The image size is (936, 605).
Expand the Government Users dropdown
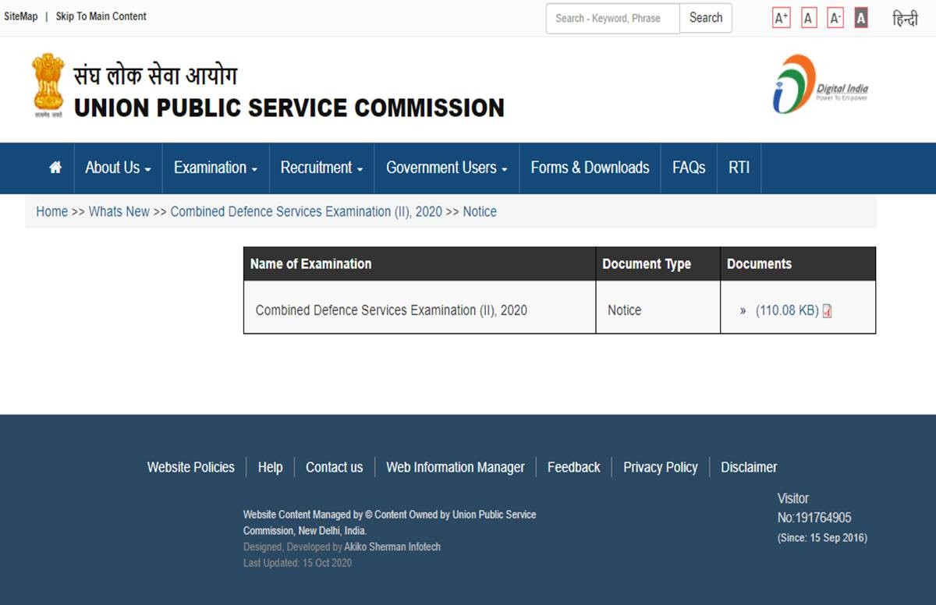(x=446, y=168)
